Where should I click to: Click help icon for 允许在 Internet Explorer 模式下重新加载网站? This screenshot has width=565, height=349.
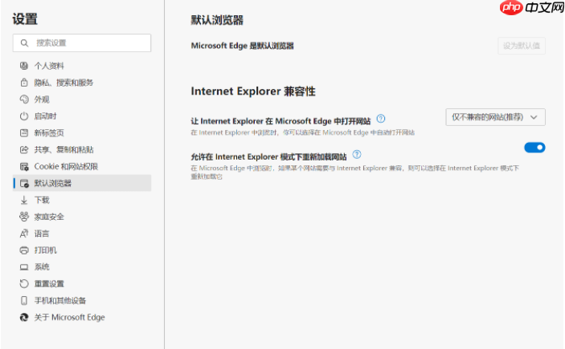pyautogui.click(x=357, y=154)
